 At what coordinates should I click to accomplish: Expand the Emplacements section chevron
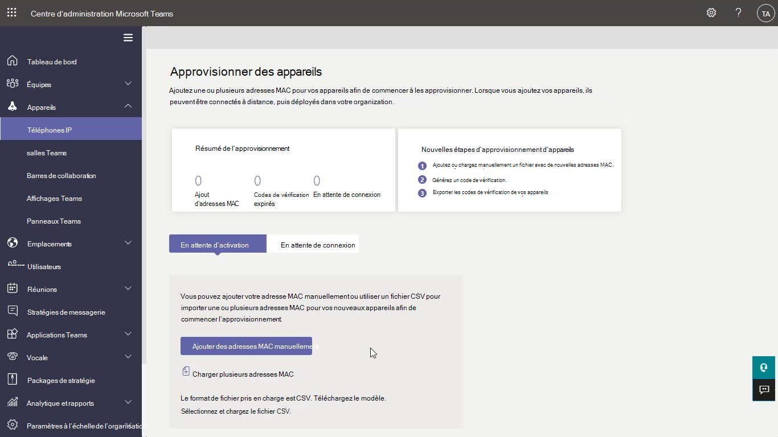128,243
